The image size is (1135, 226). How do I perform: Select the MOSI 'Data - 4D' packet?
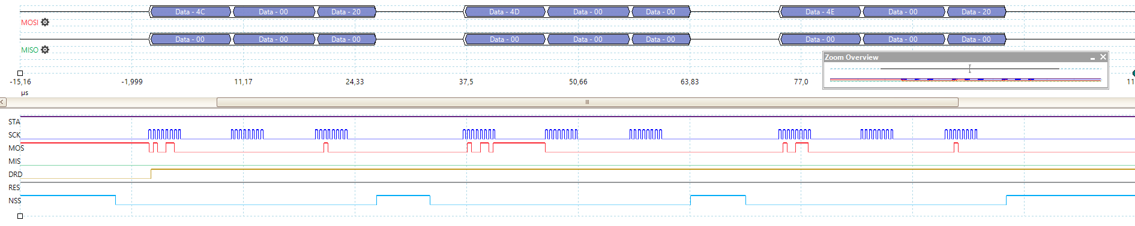click(505, 12)
